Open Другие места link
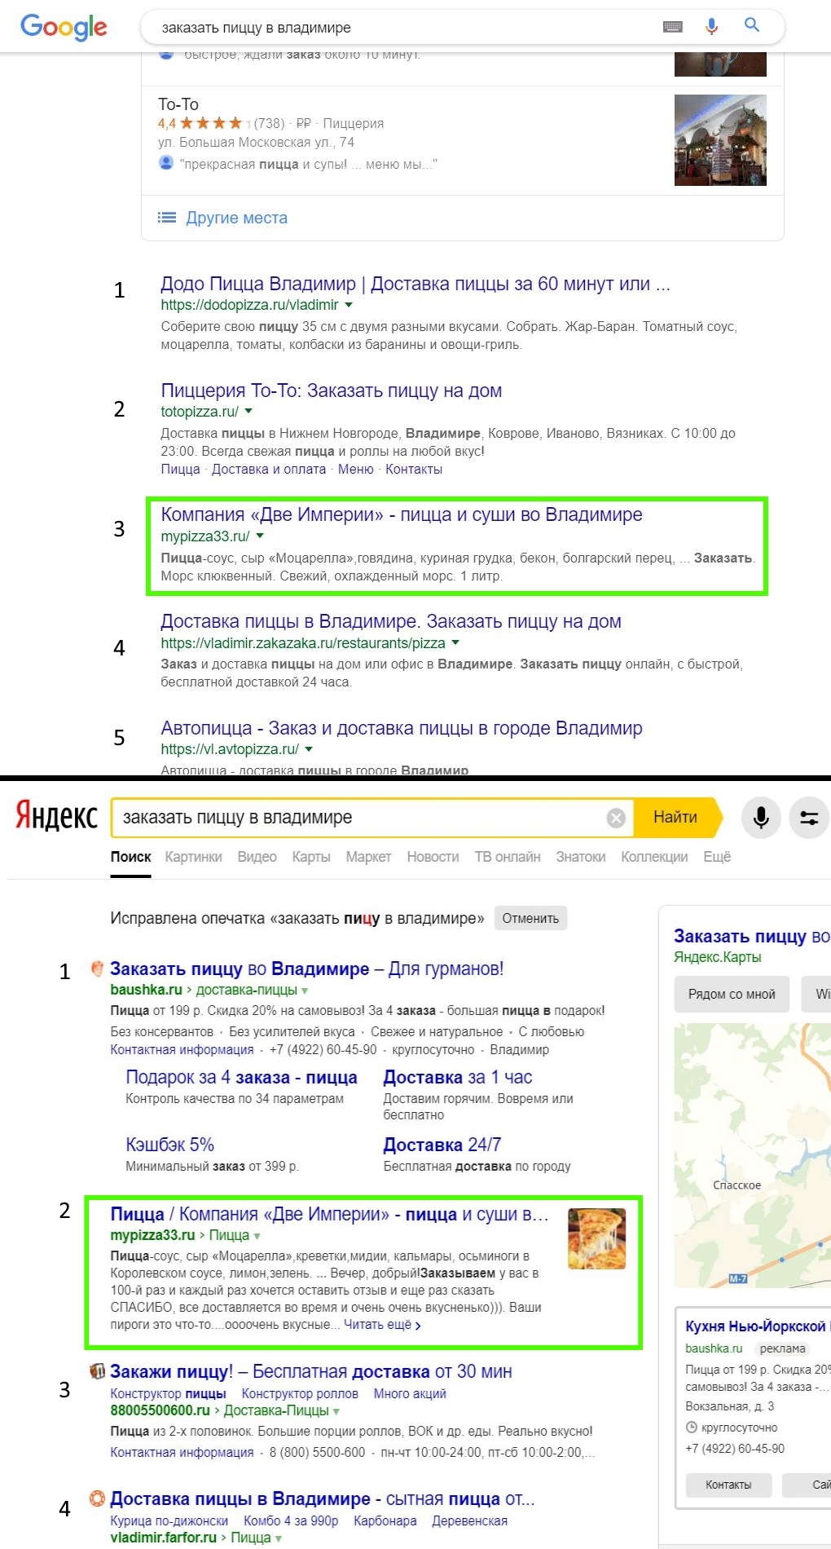The width and height of the screenshot is (831, 1549). 236,218
